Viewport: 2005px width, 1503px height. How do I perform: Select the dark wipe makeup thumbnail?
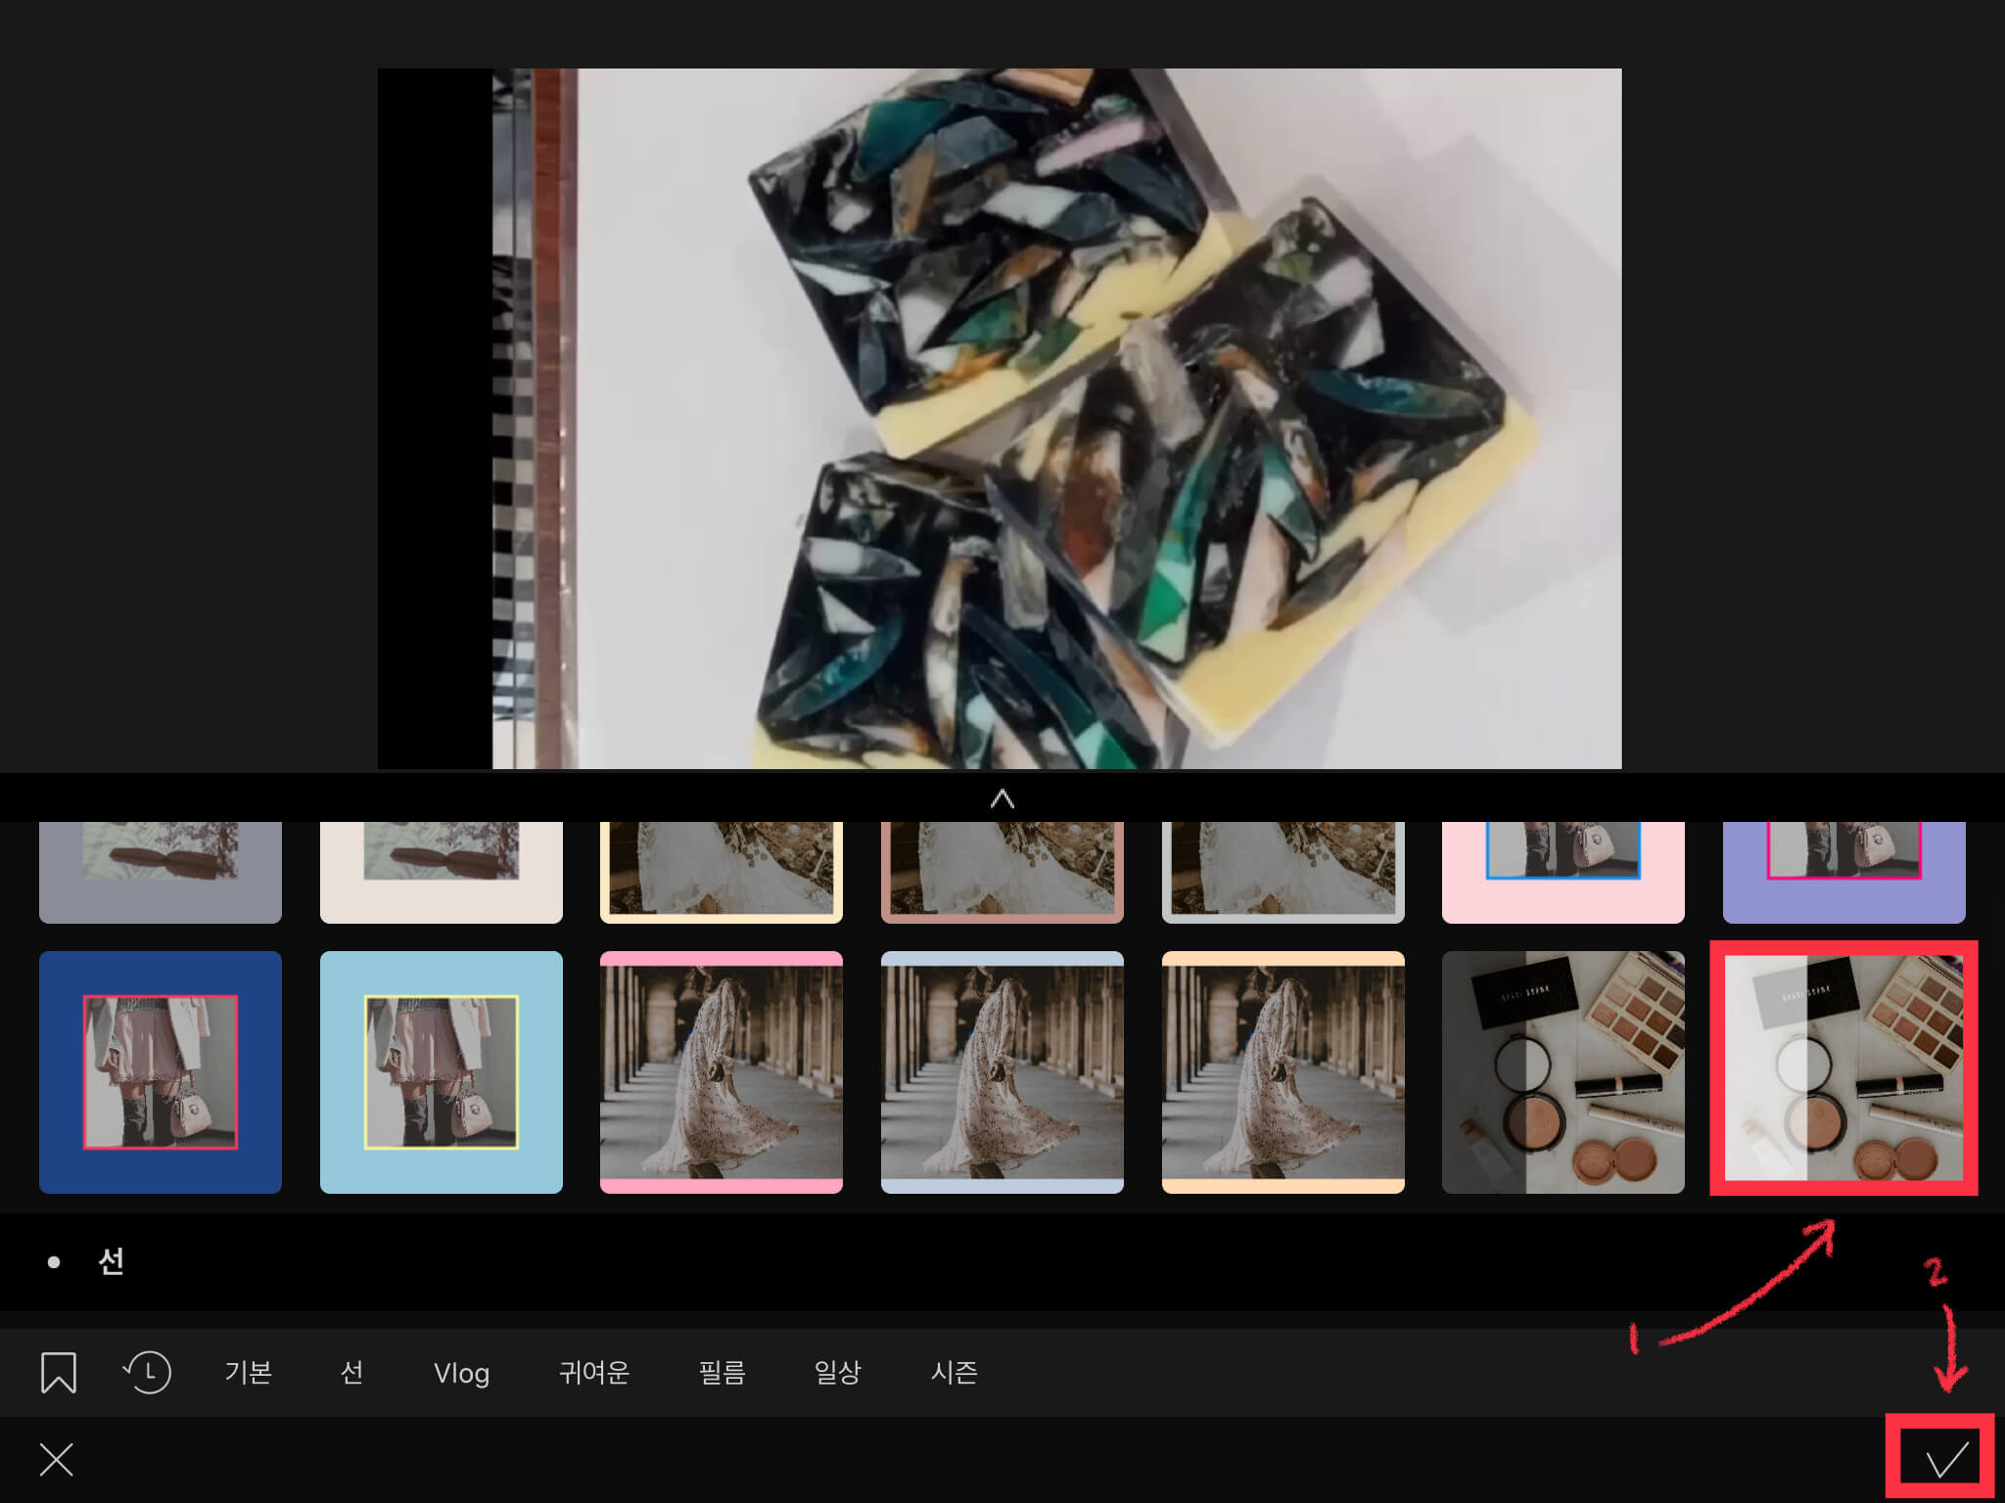1562,1071
